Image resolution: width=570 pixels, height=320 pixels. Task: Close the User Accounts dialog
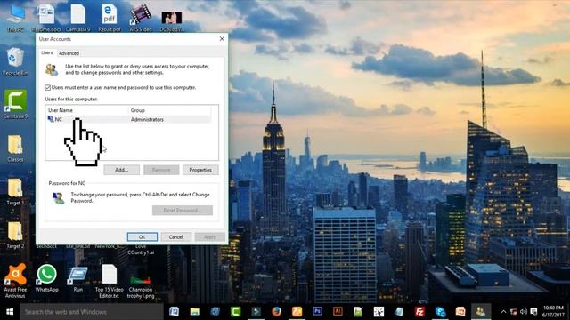pos(222,39)
